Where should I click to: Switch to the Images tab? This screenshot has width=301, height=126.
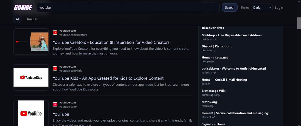pyautogui.click(x=32, y=19)
